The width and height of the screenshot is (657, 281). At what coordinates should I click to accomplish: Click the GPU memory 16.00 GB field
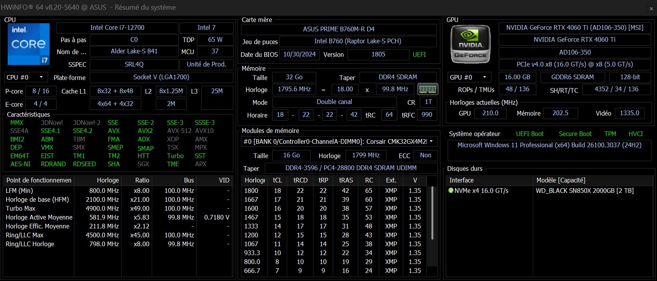point(517,77)
